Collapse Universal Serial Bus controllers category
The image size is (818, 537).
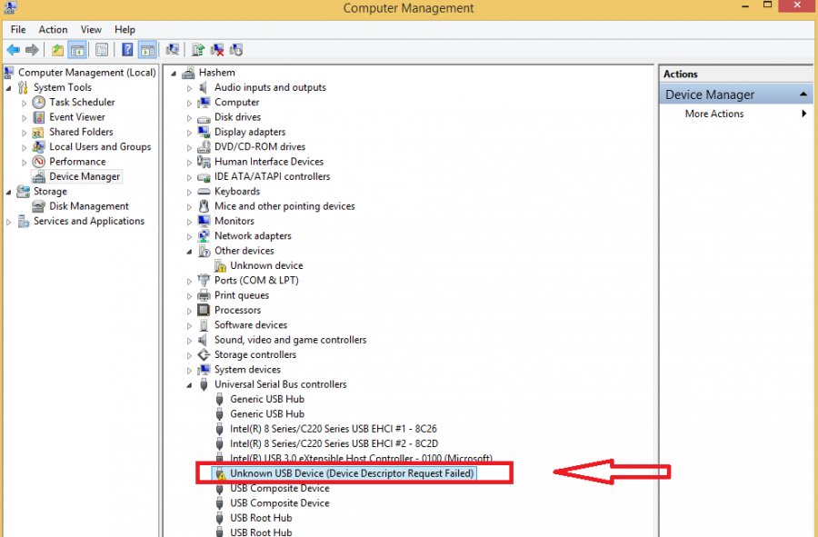[x=189, y=385]
